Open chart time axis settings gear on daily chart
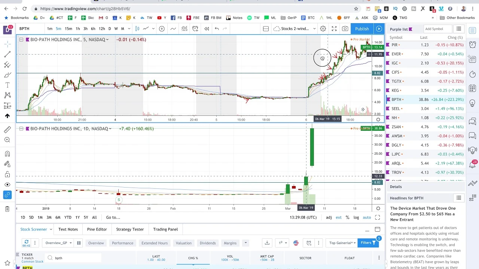Screen dimensions: 479x269 pyautogui.click(x=378, y=208)
